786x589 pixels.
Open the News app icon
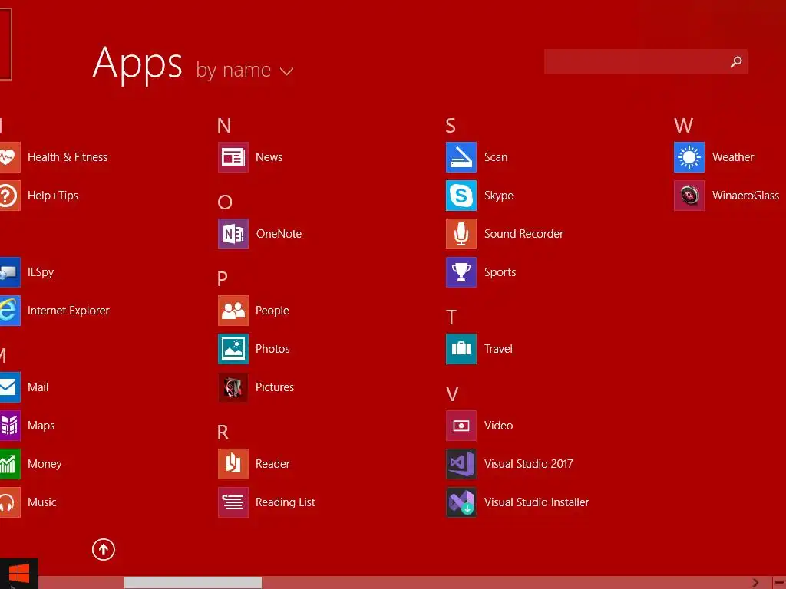233,157
